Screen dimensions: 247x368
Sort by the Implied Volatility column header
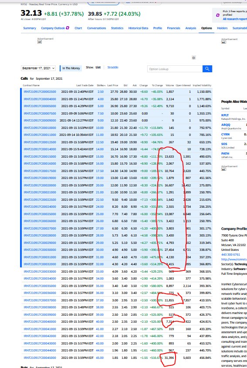pyautogui.click(x=202, y=85)
